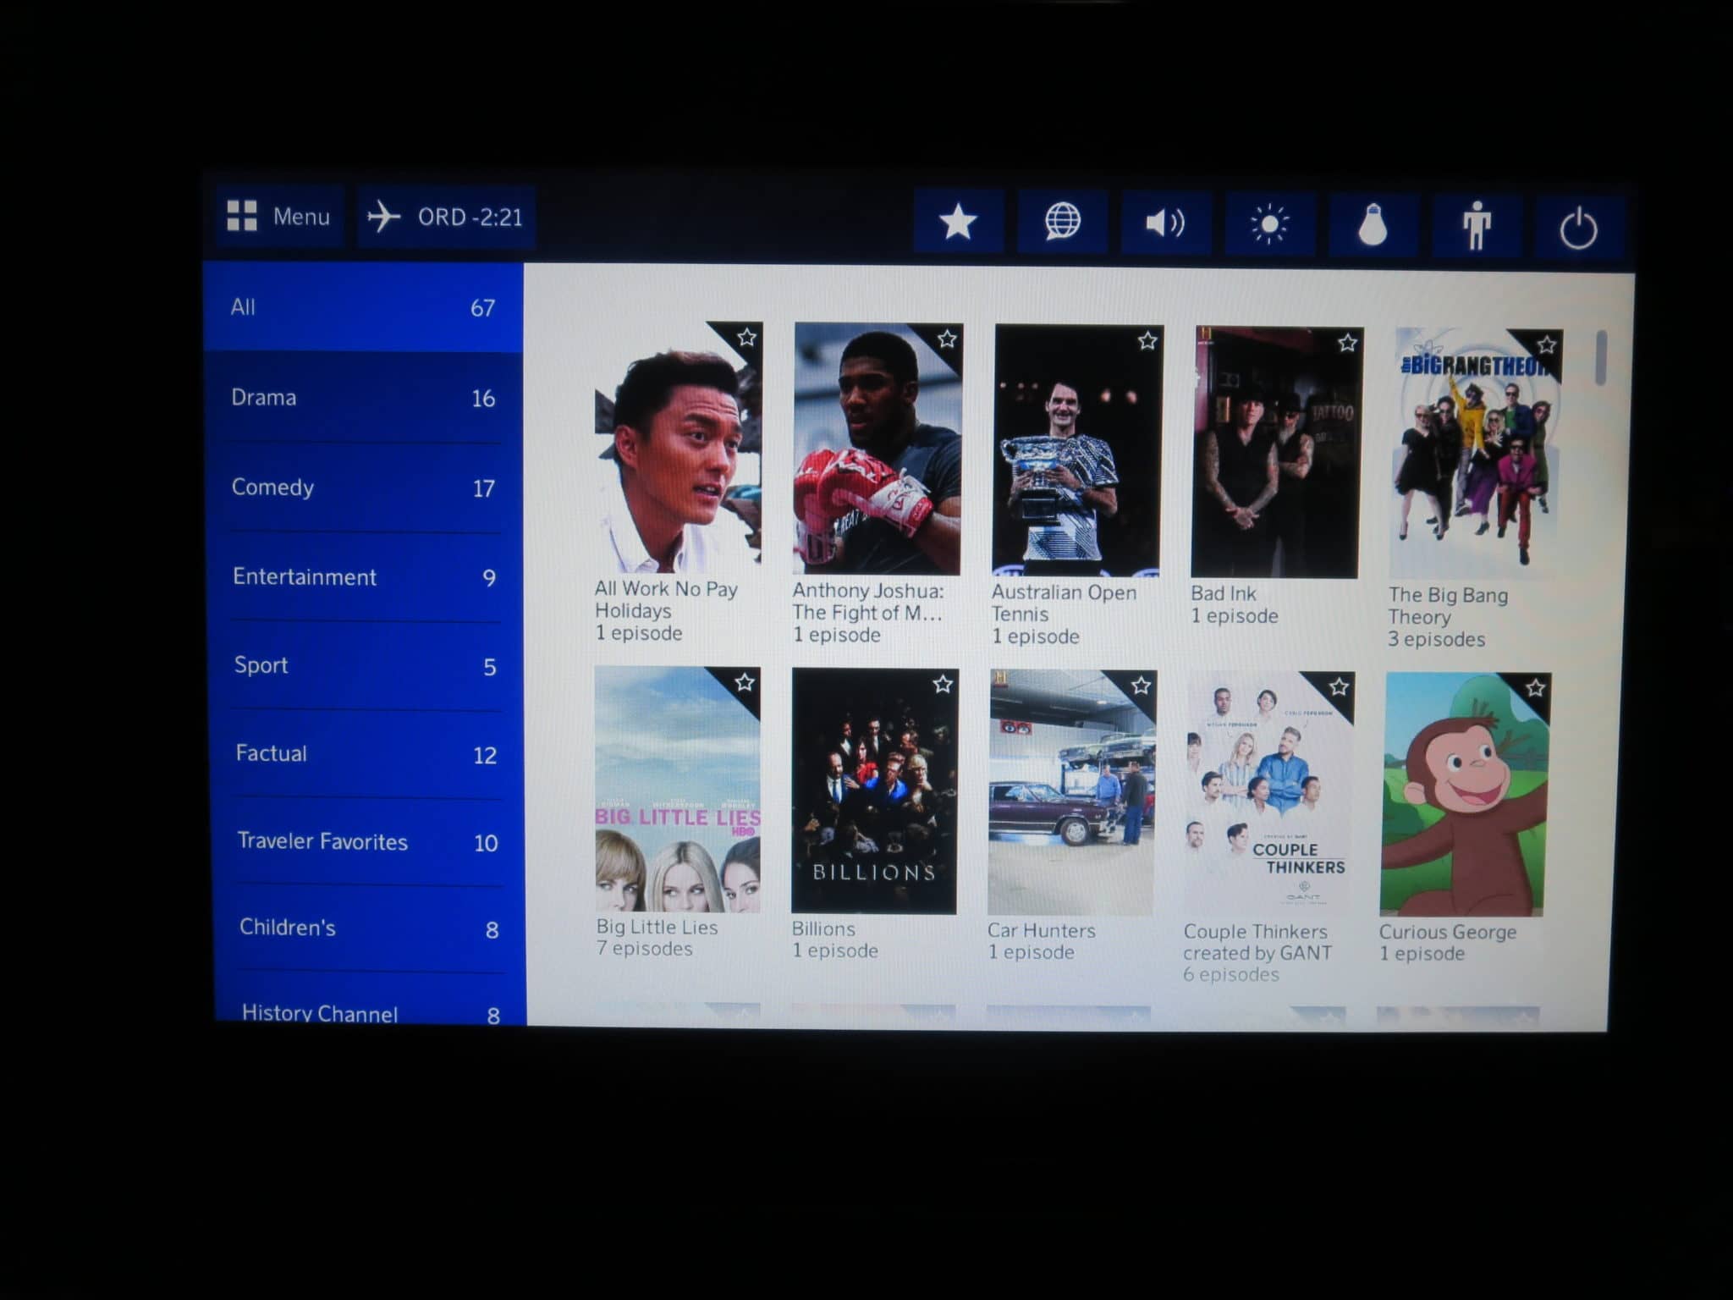
Task: Open screen brightness sun icon
Action: pos(1269,225)
